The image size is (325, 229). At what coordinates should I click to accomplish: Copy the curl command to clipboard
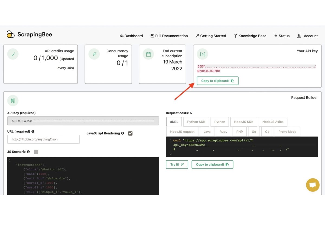point(212,164)
